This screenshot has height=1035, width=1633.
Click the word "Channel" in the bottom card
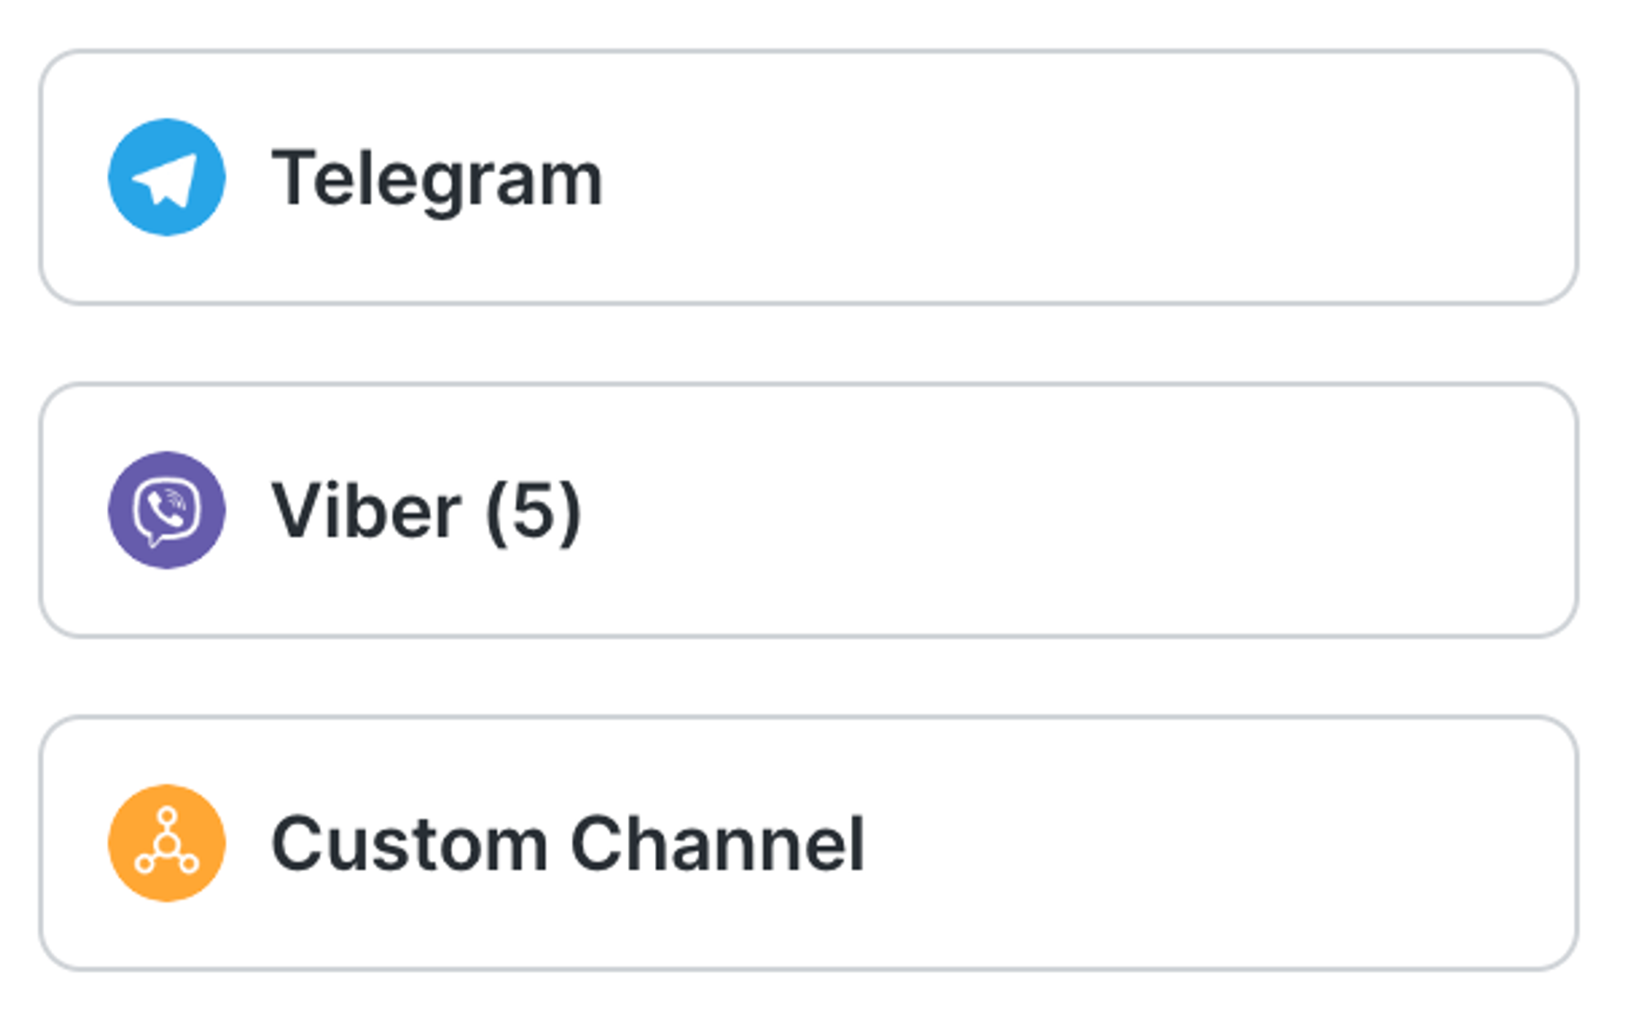point(718,844)
